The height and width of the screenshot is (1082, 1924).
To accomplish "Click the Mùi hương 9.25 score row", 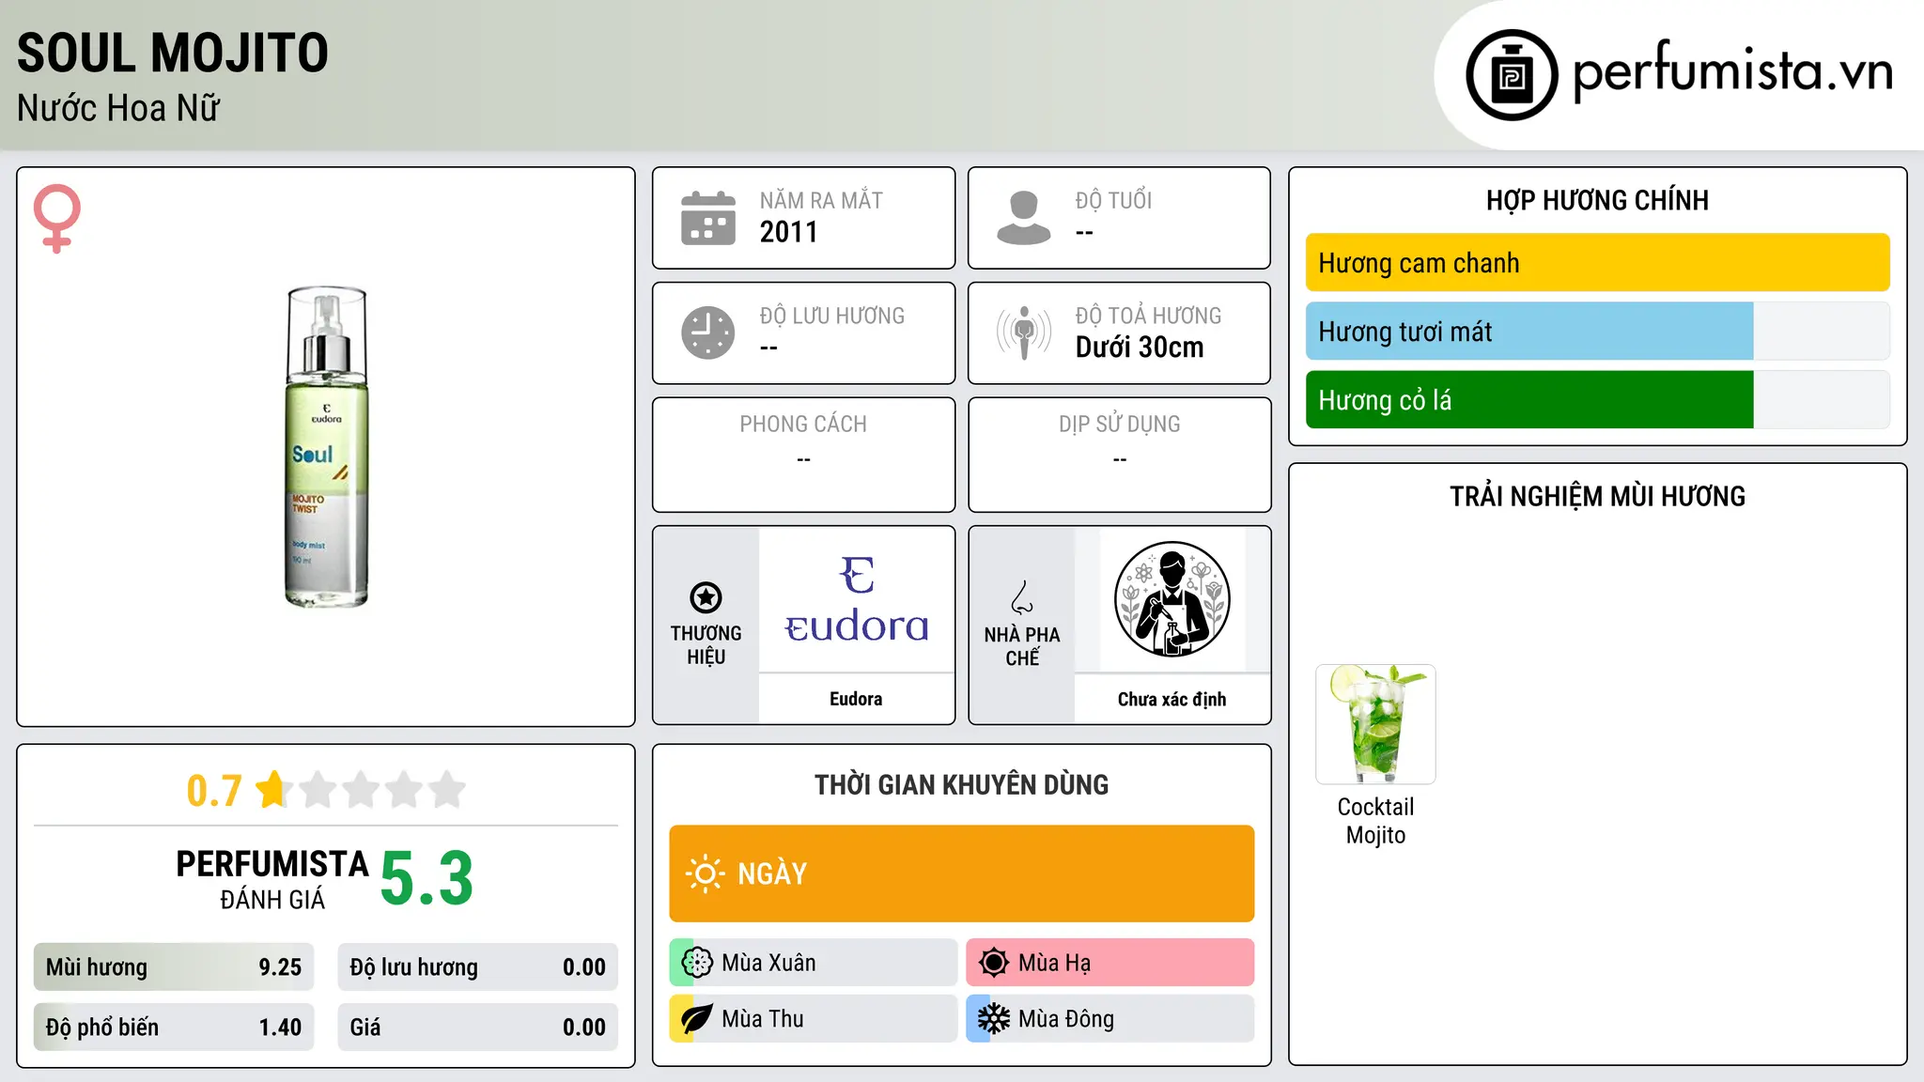I will (174, 967).
